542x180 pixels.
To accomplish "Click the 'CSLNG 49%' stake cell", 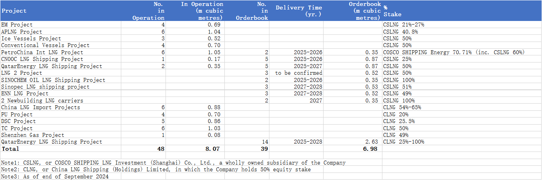I will pyautogui.click(x=461, y=93).
